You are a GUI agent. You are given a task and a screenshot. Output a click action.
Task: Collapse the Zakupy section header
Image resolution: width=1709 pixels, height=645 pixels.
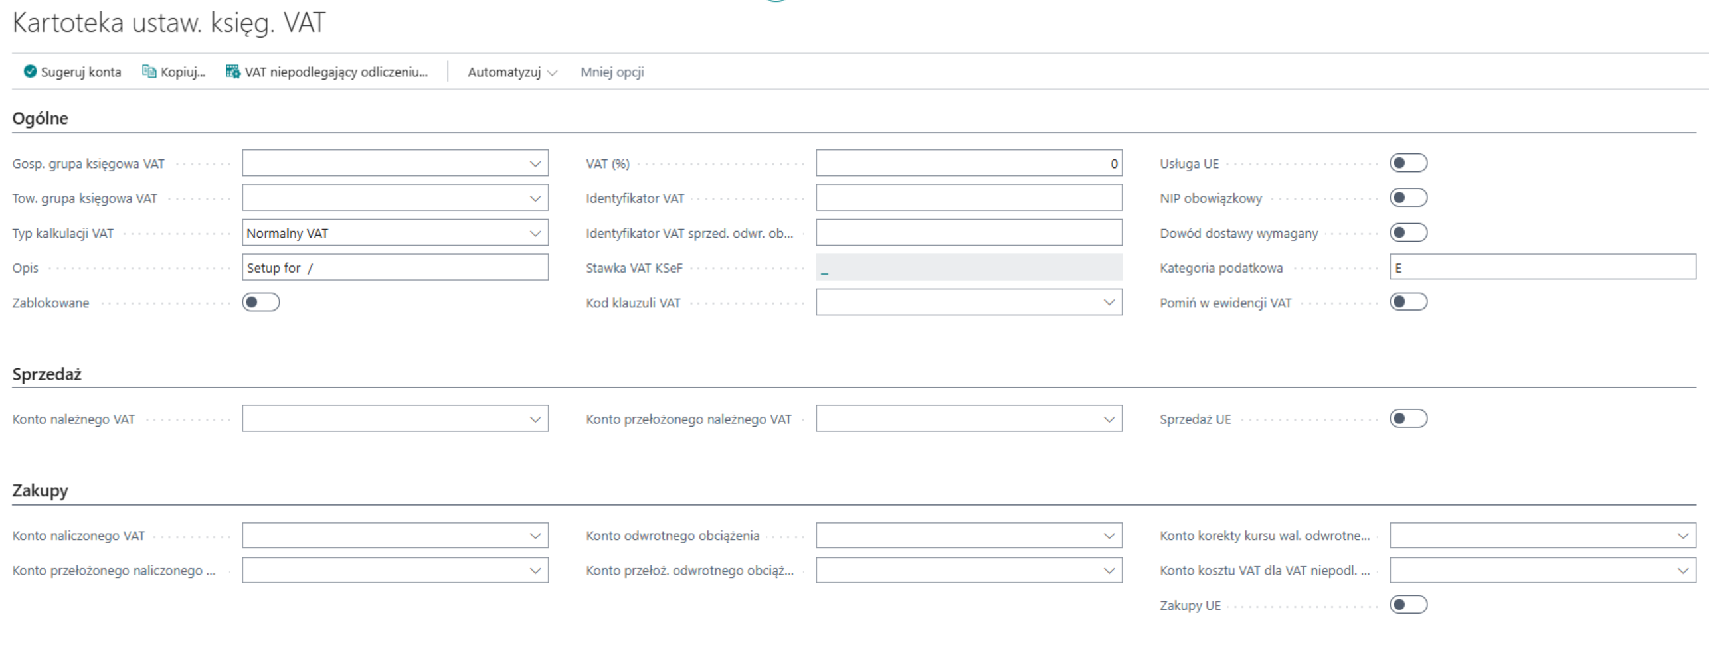41,491
